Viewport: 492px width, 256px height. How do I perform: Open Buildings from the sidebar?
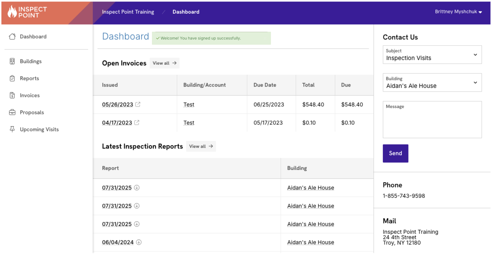click(31, 61)
